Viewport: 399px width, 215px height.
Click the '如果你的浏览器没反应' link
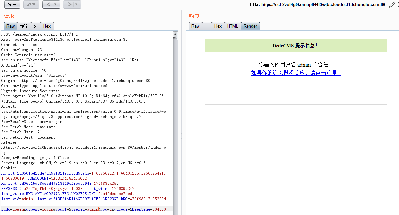pyautogui.click(x=296, y=73)
